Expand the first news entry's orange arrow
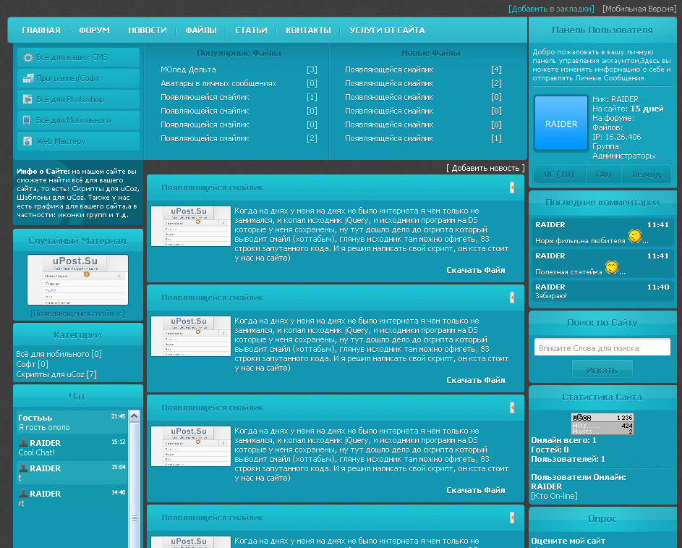682x548 pixels. 512,187
